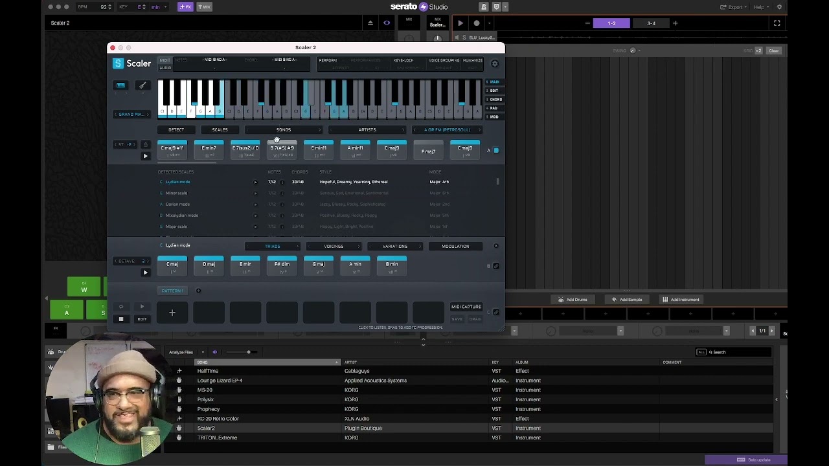Click the link icon on section B
This screenshot has height=466, width=829.
pos(496,266)
